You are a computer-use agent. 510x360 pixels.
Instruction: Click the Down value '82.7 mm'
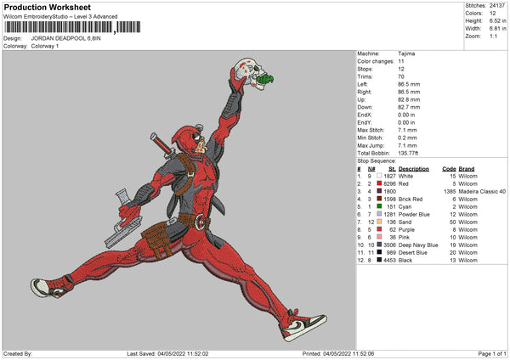coord(409,107)
